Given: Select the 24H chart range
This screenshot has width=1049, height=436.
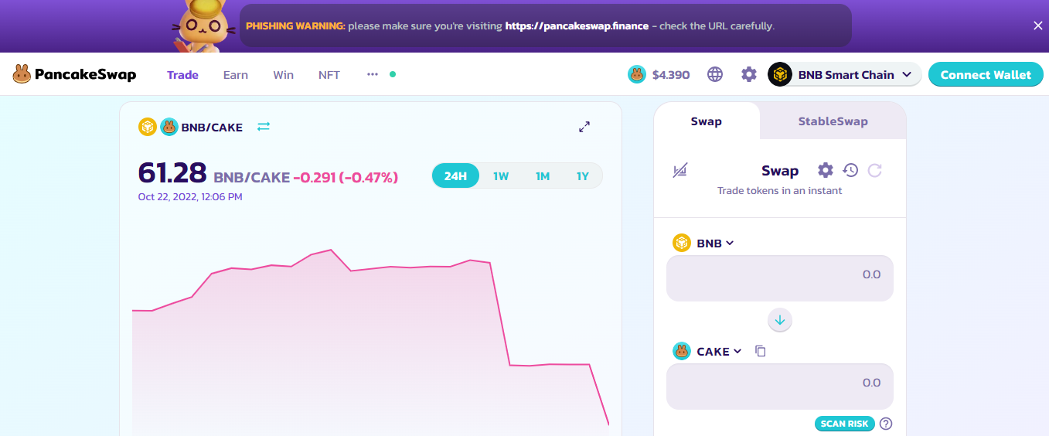Looking at the screenshot, I should (455, 176).
